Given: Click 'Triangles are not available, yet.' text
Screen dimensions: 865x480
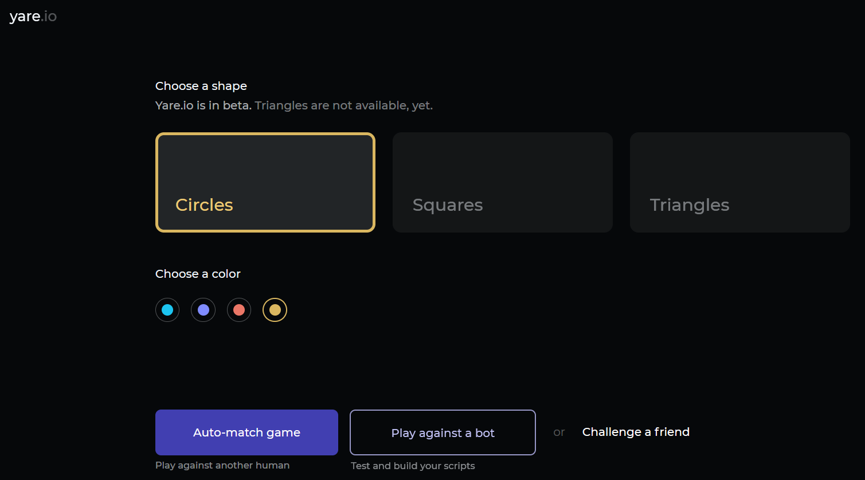Looking at the screenshot, I should 343,105.
